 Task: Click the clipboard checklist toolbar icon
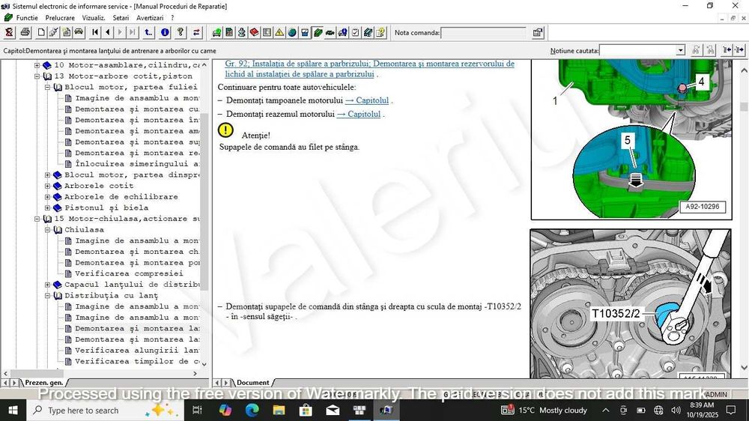(355, 32)
